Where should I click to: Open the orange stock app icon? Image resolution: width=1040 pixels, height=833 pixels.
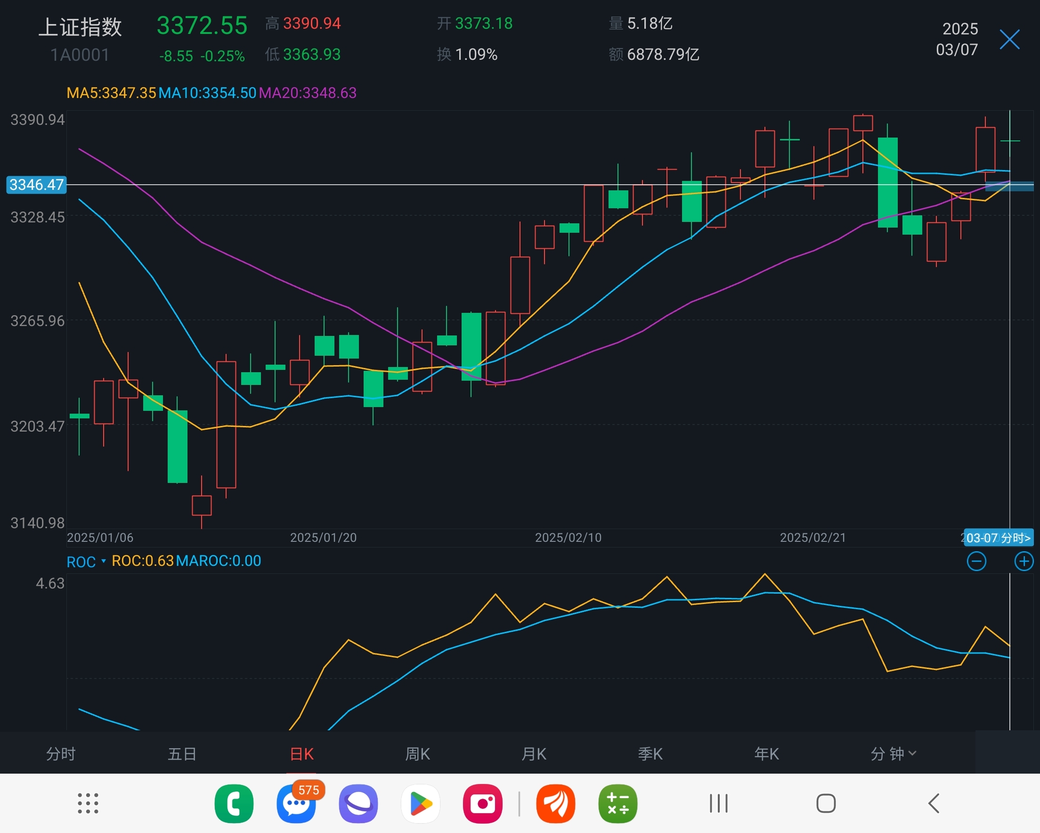click(x=556, y=804)
